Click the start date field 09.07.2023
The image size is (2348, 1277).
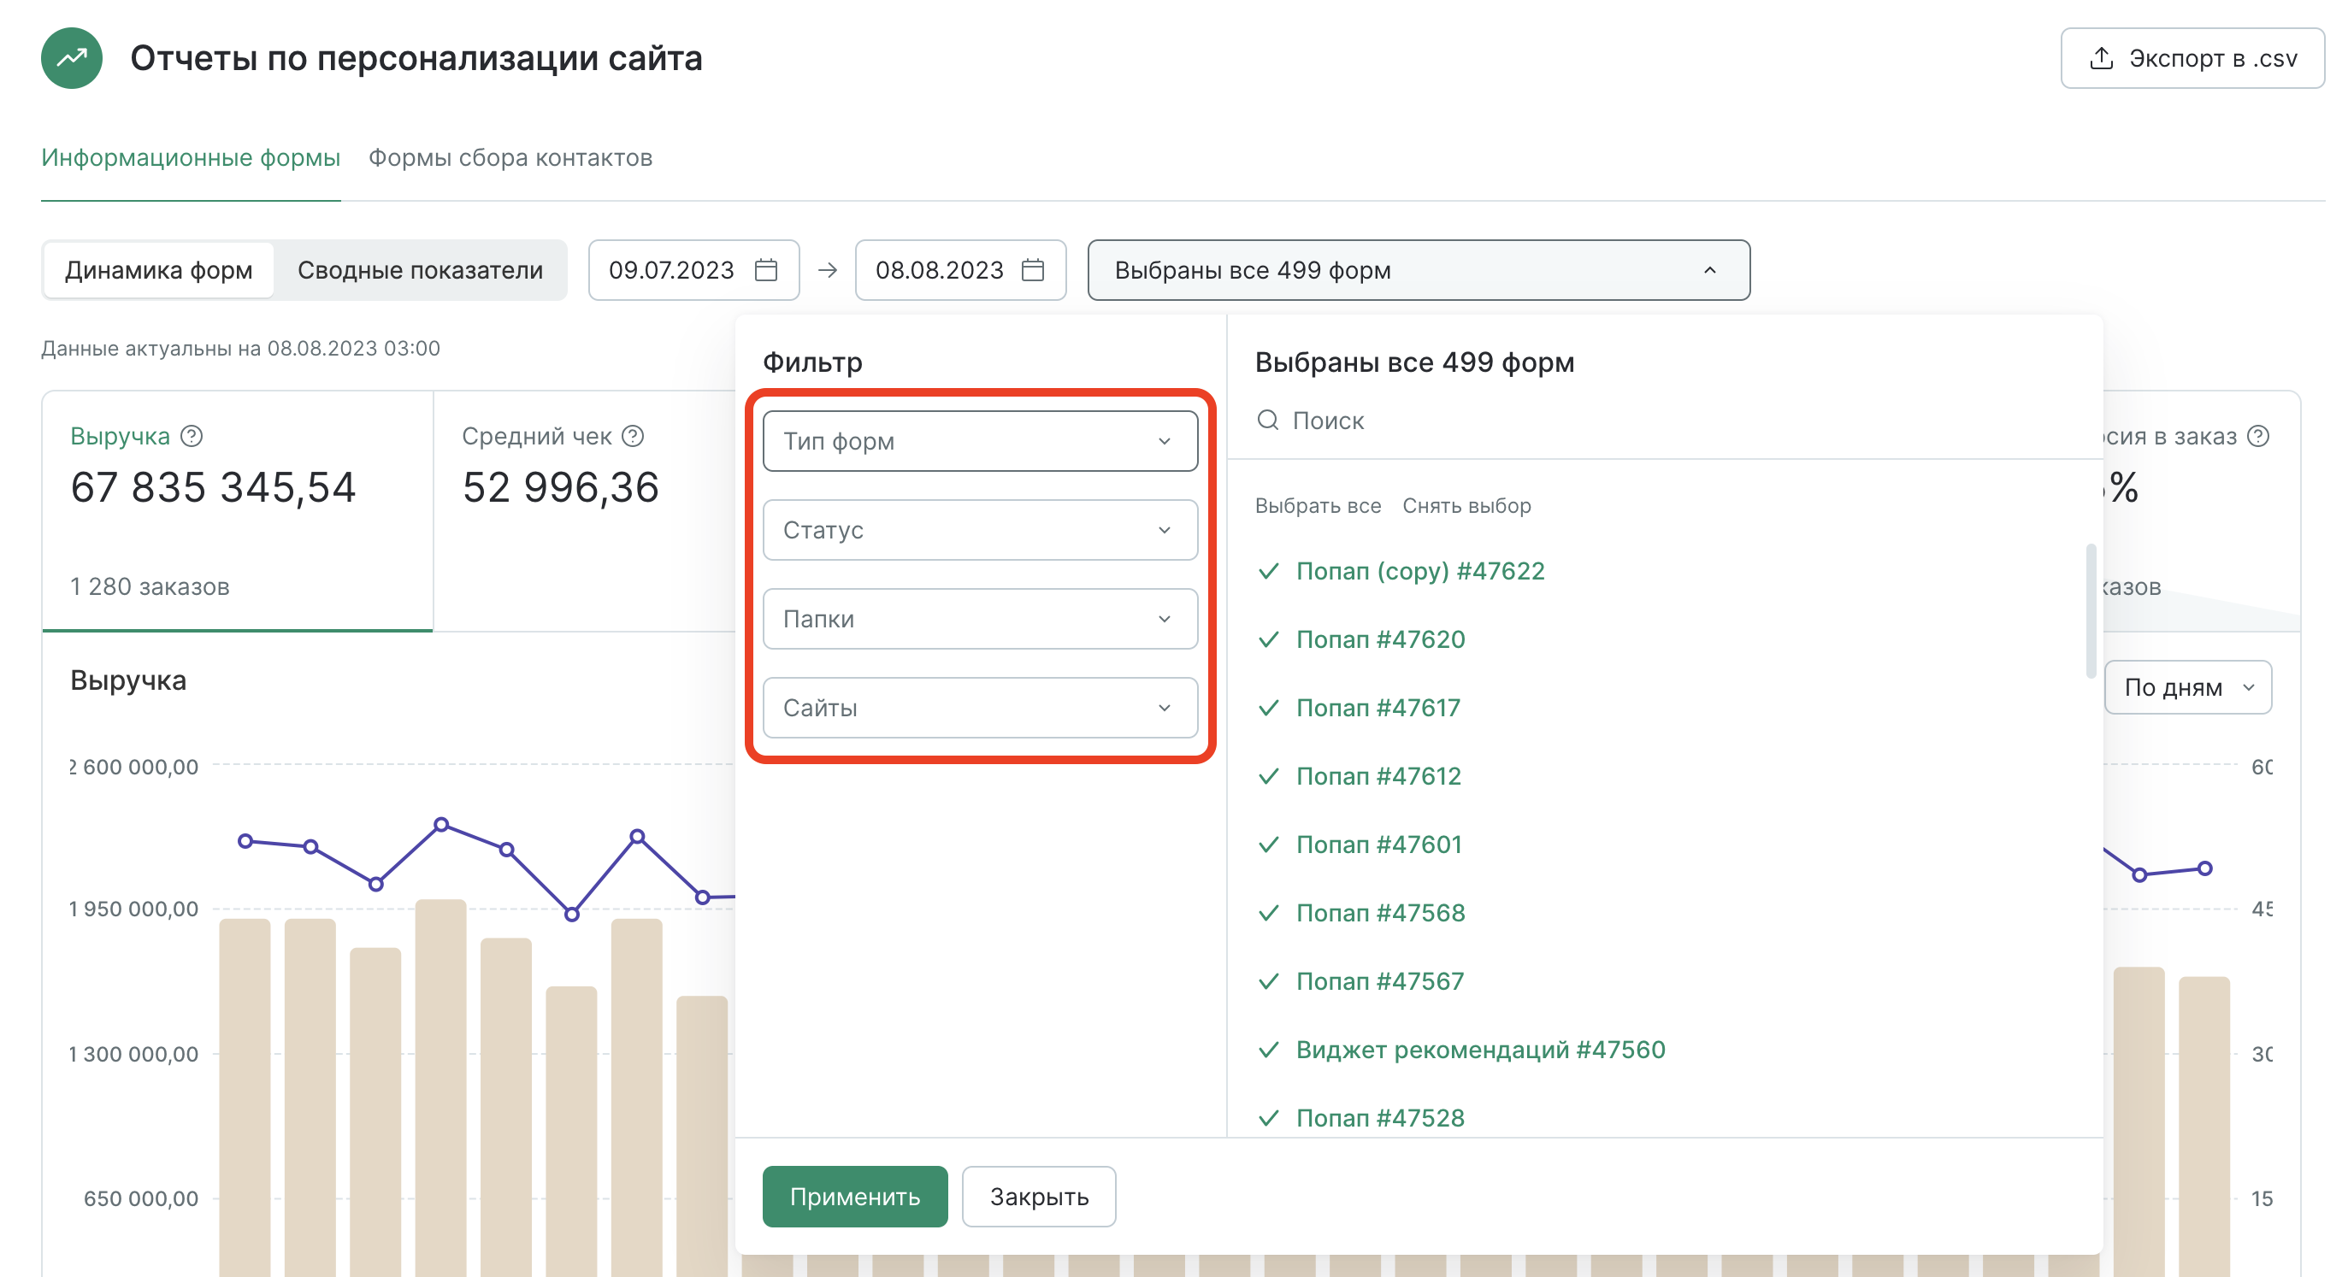tap(693, 269)
